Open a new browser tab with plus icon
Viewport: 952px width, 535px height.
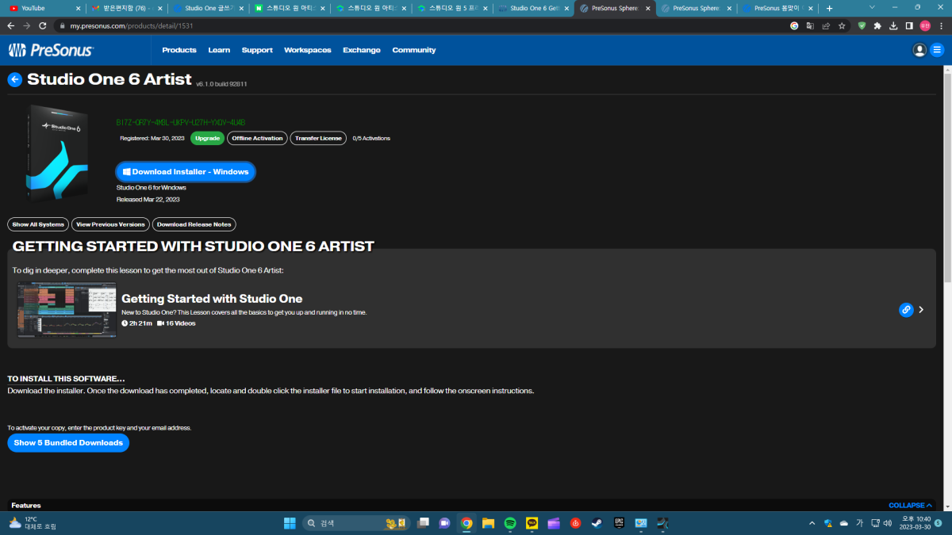click(x=830, y=8)
